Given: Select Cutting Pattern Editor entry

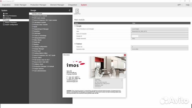Looking at the screenshot, I should (x=41, y=53).
